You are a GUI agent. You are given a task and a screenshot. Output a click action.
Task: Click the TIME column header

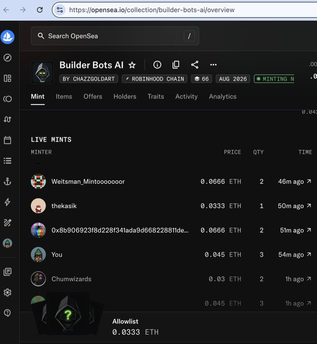coord(305,152)
